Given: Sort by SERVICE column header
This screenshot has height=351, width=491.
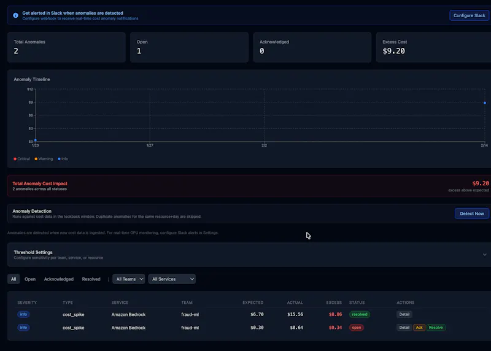Looking at the screenshot, I should (120, 303).
